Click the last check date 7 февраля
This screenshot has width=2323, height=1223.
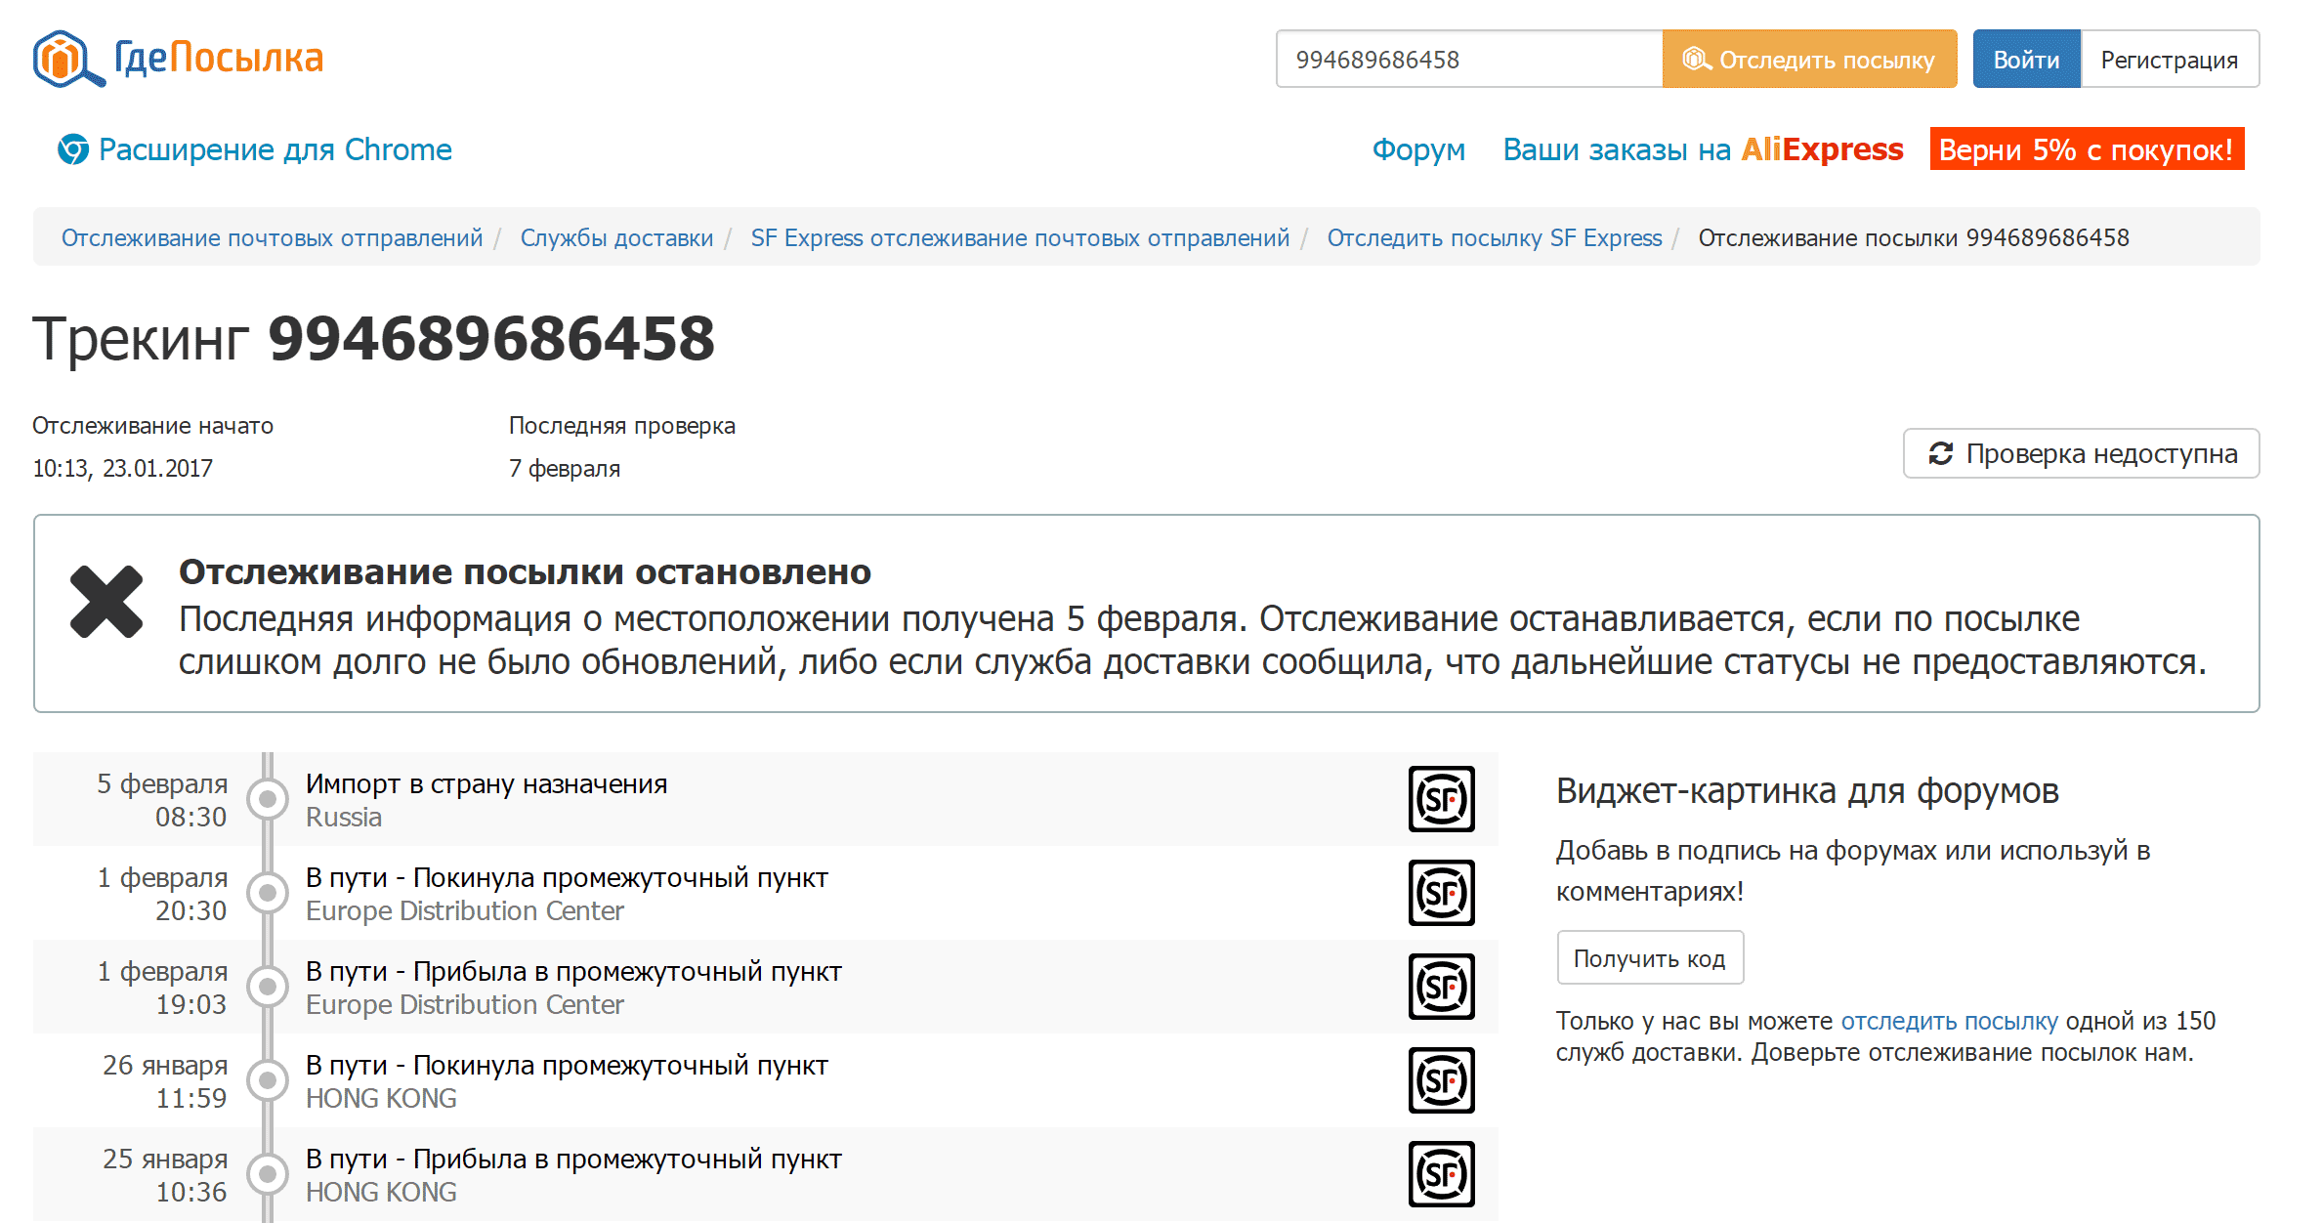565,468
